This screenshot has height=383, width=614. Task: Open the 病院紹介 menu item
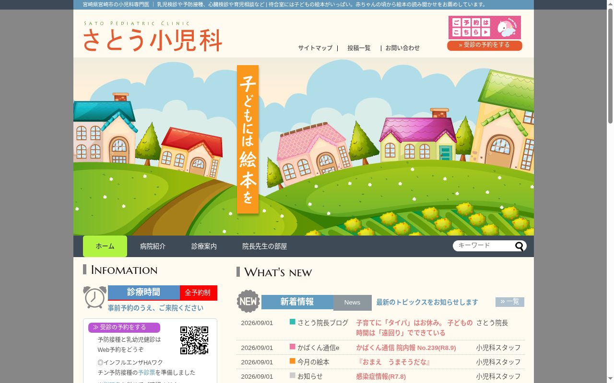click(x=153, y=246)
